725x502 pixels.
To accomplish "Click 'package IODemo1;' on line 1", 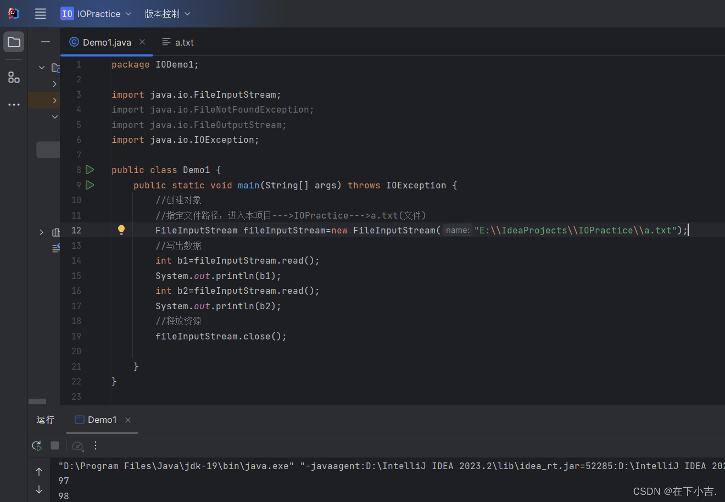I will click(x=155, y=64).
